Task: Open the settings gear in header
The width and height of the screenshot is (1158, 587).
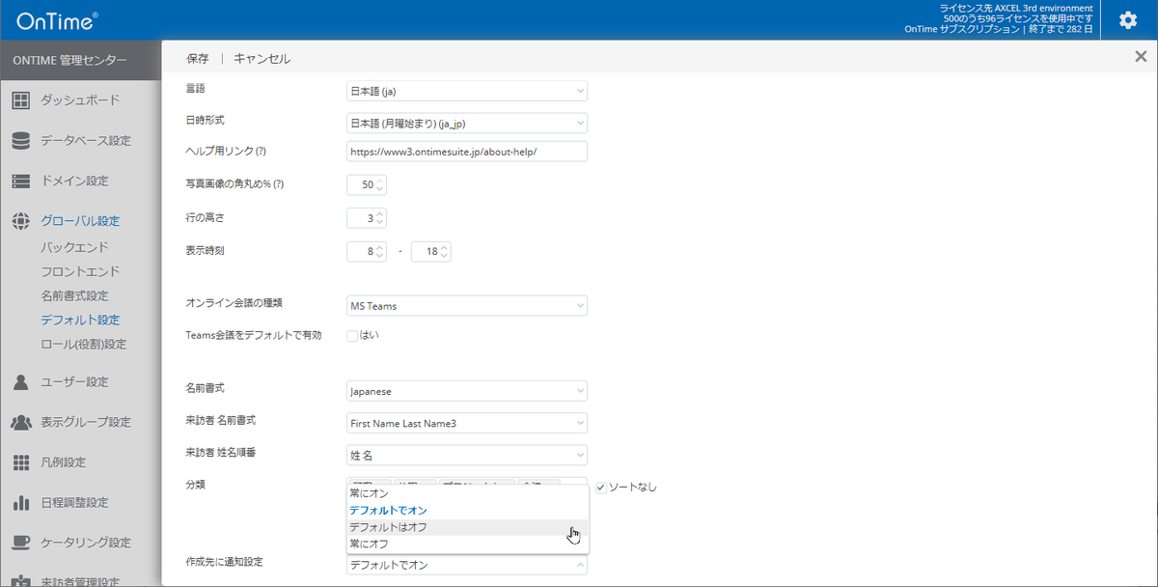Action: click(x=1127, y=20)
